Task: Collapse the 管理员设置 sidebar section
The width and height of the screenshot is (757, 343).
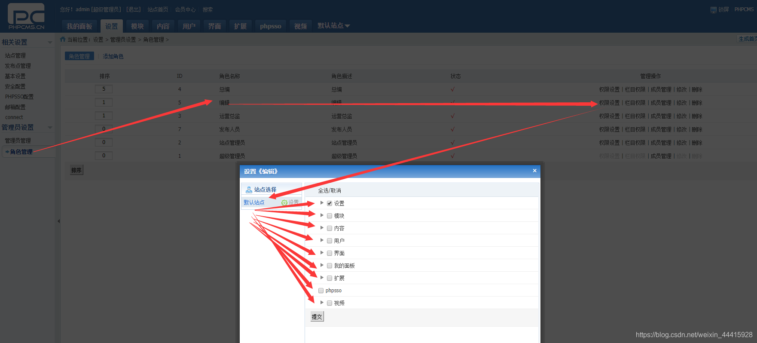Action: point(50,127)
